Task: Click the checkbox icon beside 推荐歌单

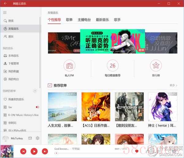Action: [50, 85]
